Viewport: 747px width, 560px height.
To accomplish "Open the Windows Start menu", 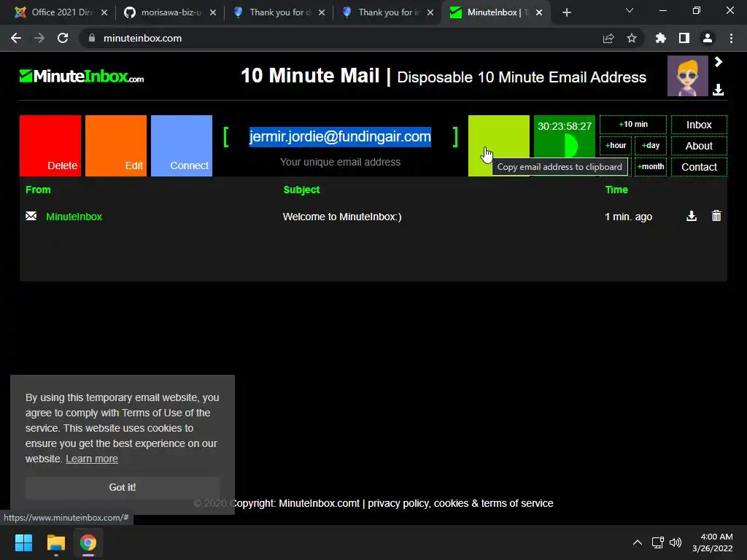I will point(23,542).
